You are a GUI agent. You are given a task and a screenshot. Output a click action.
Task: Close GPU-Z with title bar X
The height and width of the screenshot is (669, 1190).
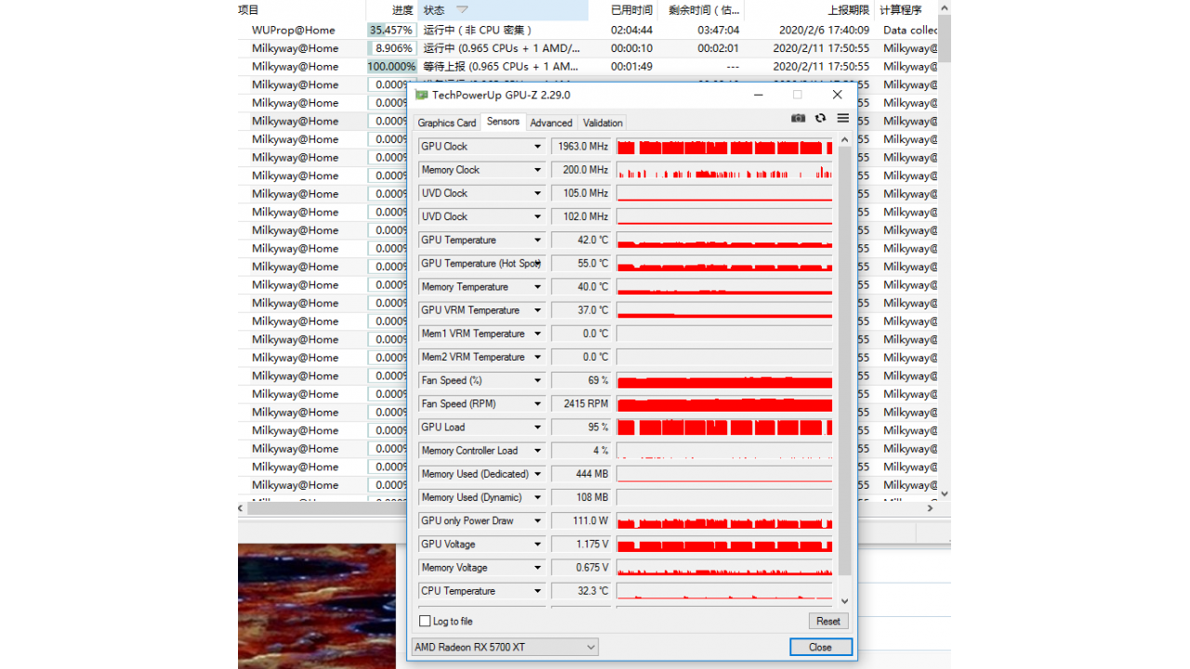(x=837, y=95)
